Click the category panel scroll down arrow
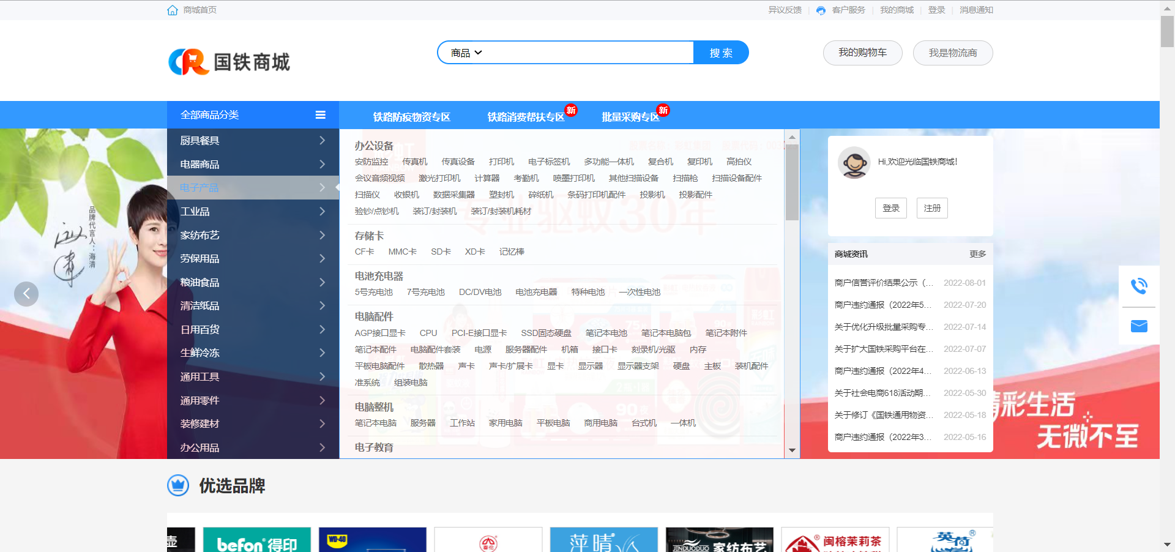 click(792, 450)
